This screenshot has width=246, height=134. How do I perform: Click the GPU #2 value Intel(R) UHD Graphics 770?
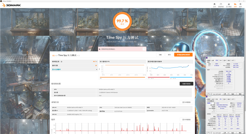[74, 114]
